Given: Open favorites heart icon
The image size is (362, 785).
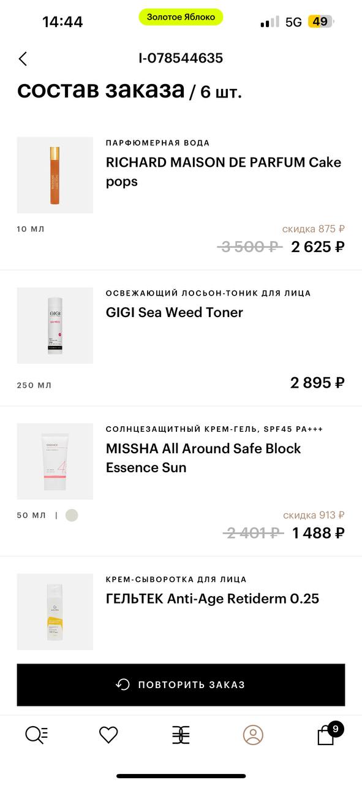Looking at the screenshot, I should [108, 735].
